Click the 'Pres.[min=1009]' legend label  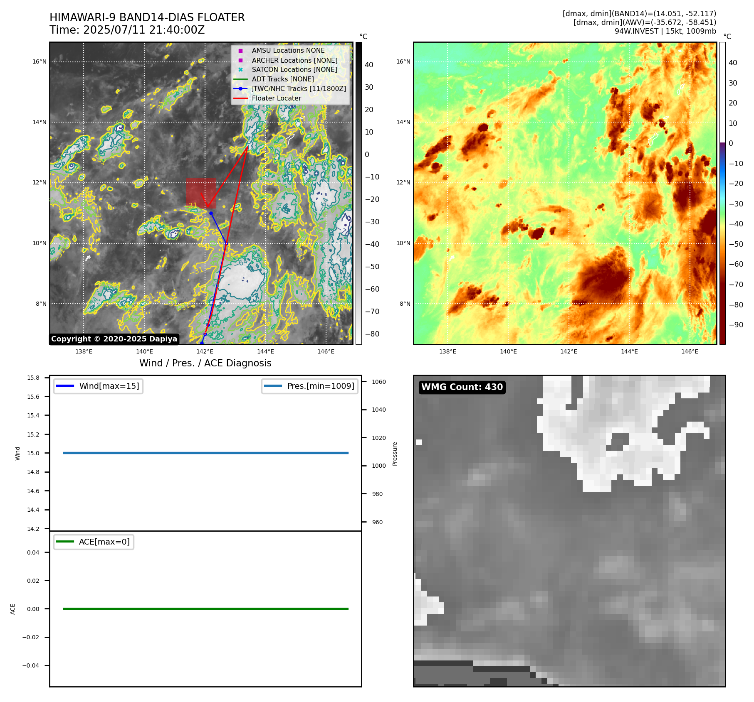[x=321, y=386]
